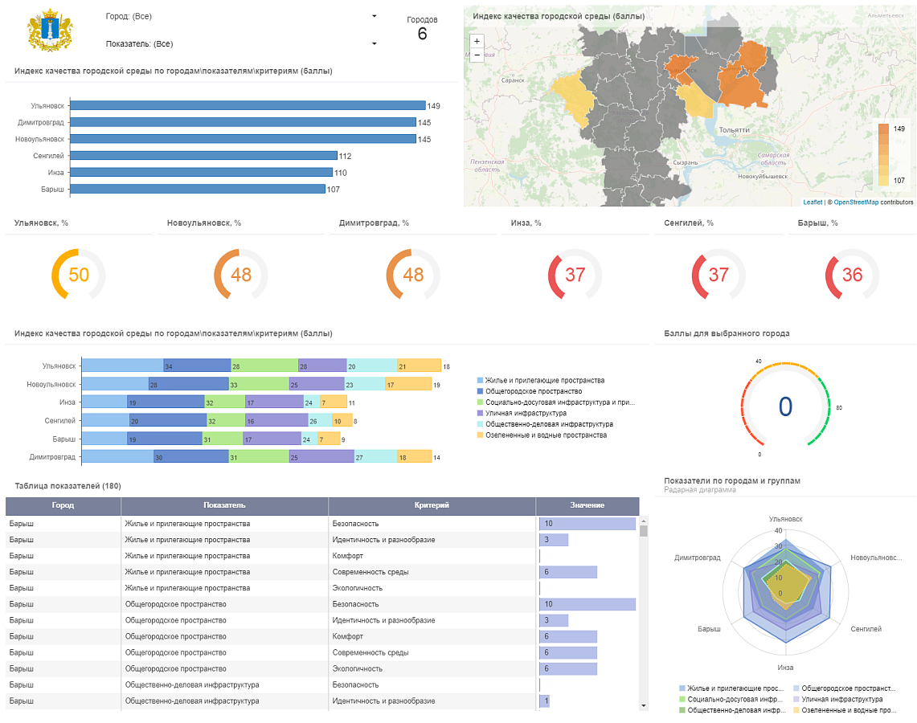Zoom out on the map with minus button

[x=477, y=55]
